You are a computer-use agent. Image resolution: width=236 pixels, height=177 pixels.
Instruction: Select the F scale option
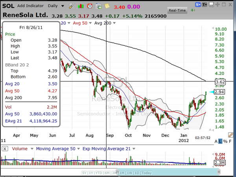tap(230, 141)
